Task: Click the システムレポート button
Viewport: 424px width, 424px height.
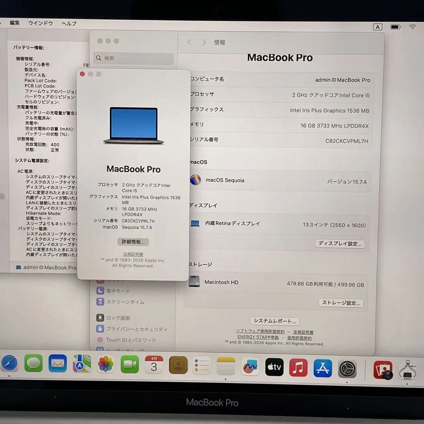Action: pyautogui.click(x=275, y=321)
